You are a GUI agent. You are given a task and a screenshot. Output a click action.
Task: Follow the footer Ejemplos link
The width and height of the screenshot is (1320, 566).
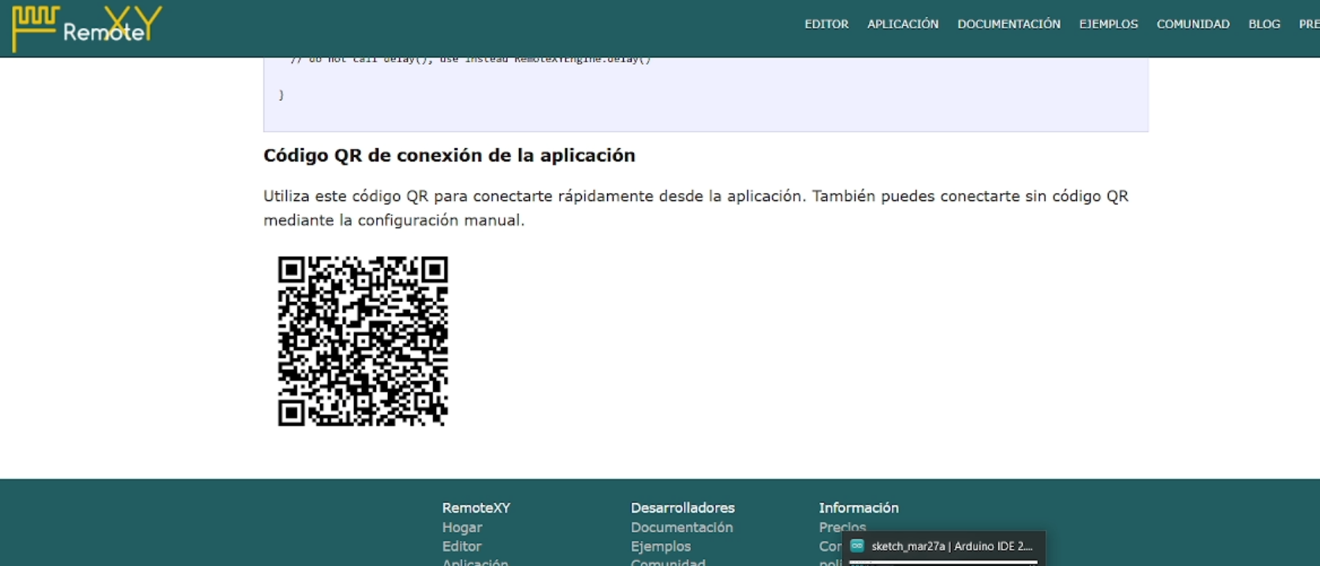click(x=661, y=546)
